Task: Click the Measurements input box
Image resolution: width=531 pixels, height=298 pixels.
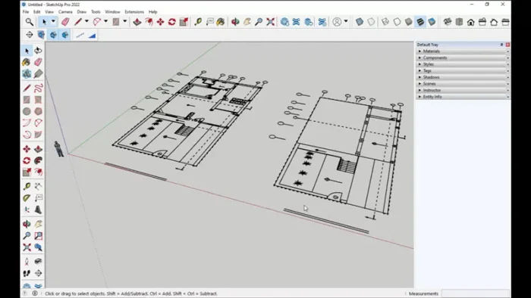Action: pos(476,293)
